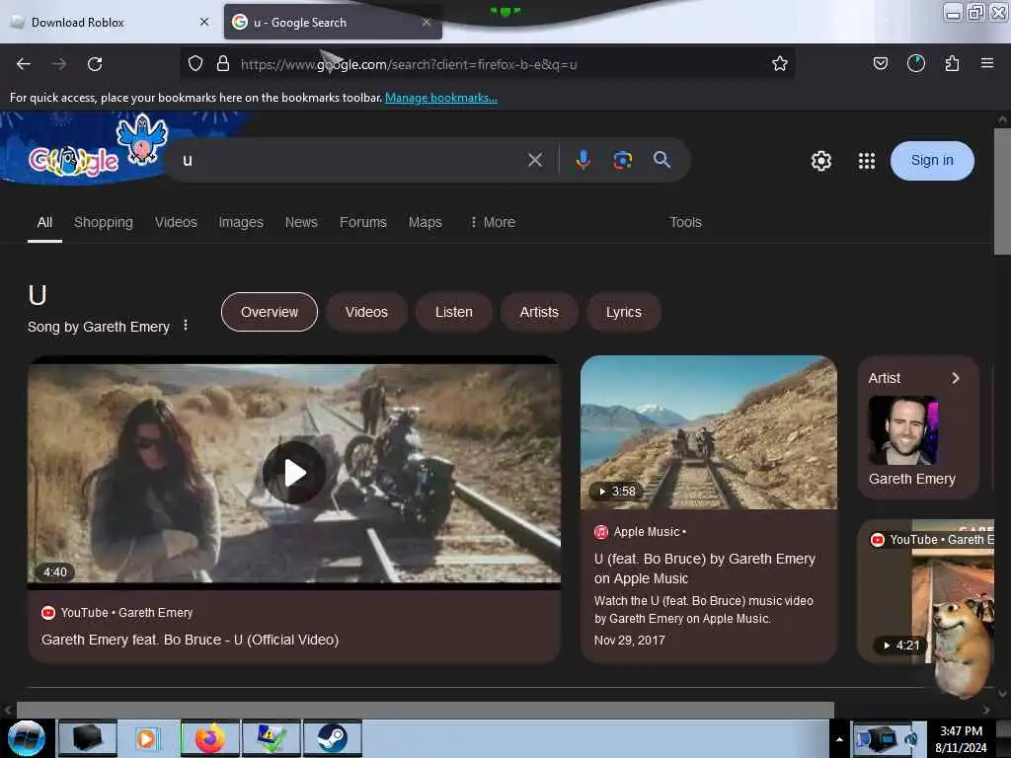Open Steam from the taskbar

point(332,738)
